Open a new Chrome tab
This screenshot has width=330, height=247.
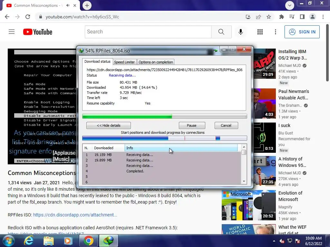click(x=87, y=5)
